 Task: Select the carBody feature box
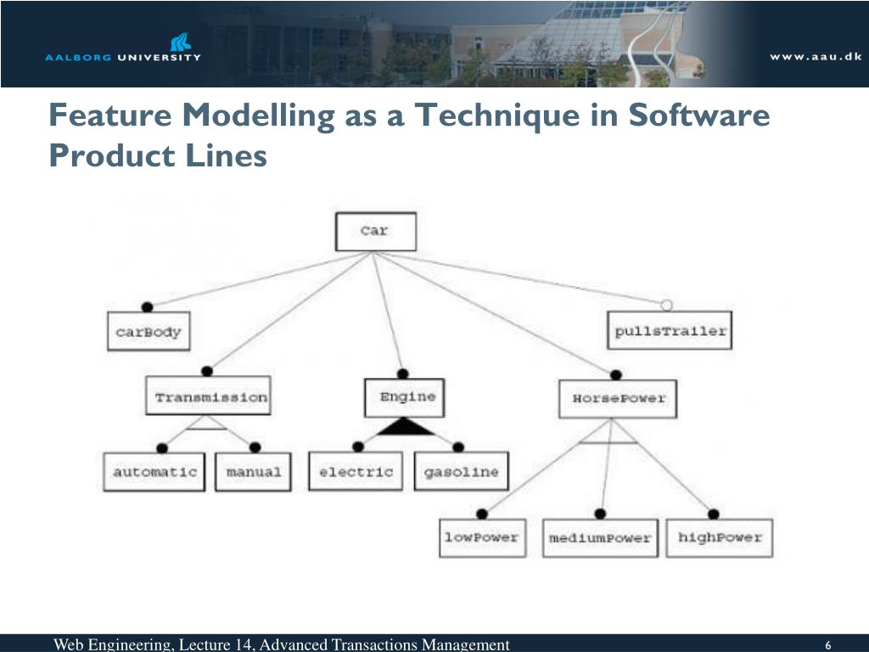tap(149, 331)
